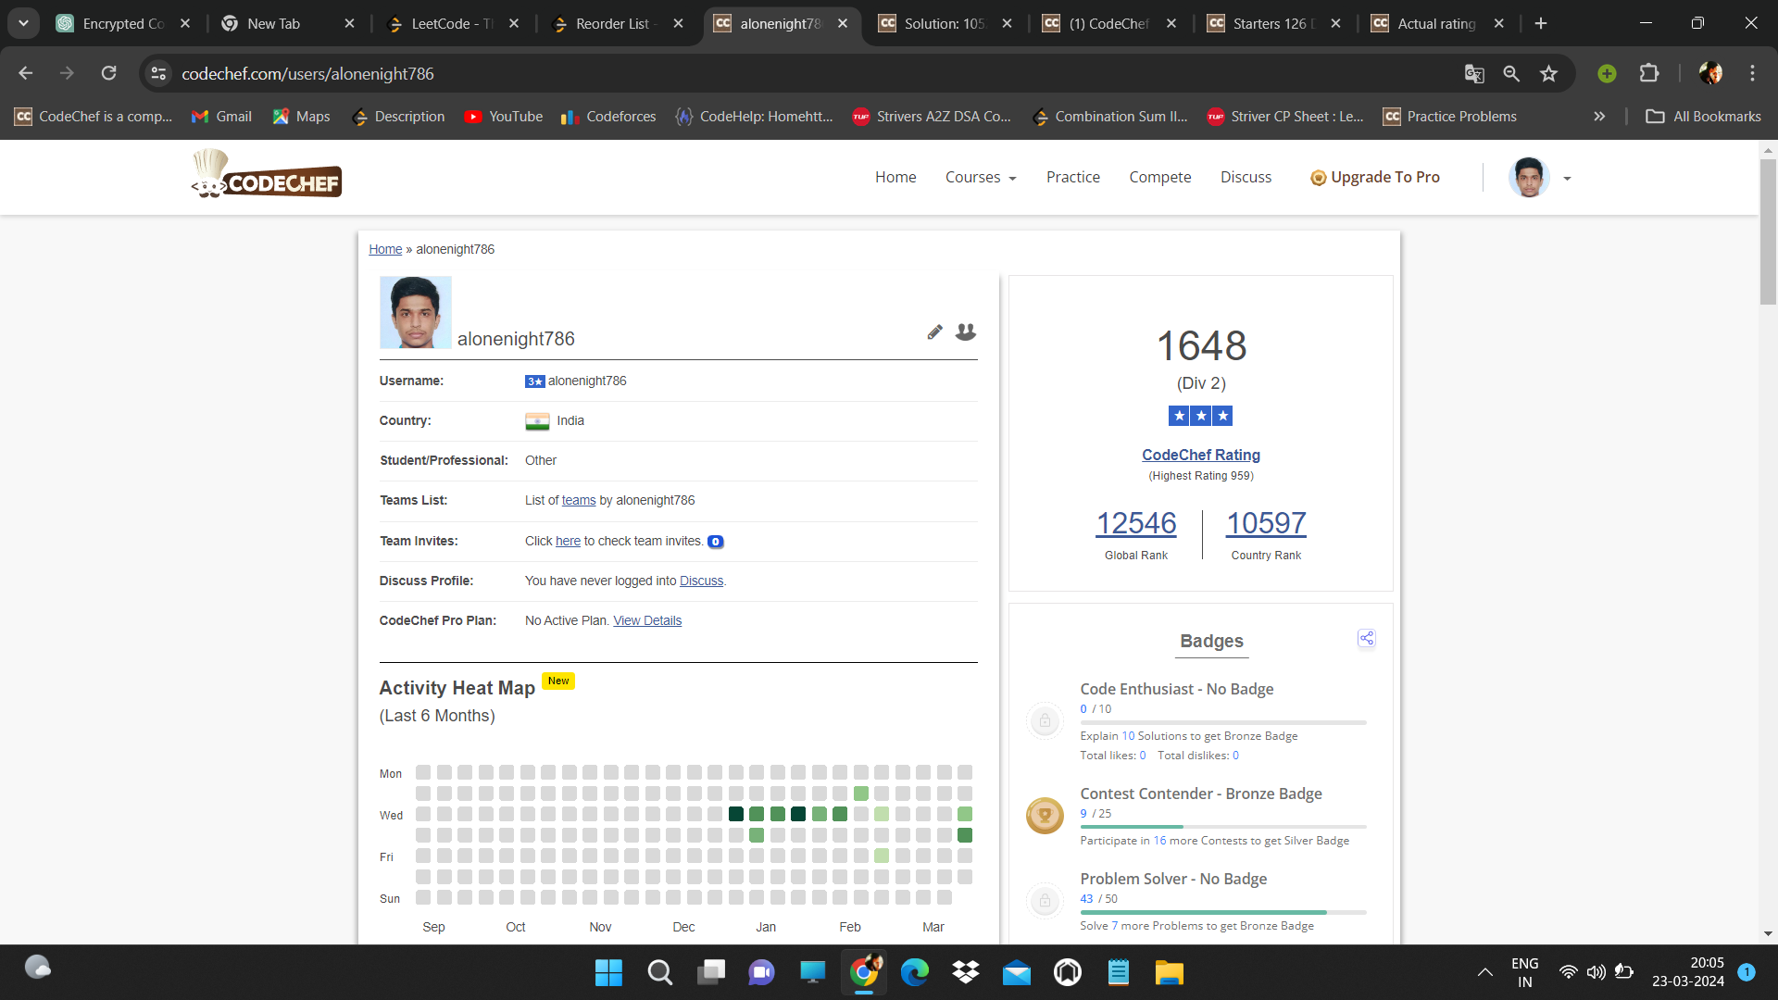Click the edit profile pencil icon

click(x=934, y=331)
